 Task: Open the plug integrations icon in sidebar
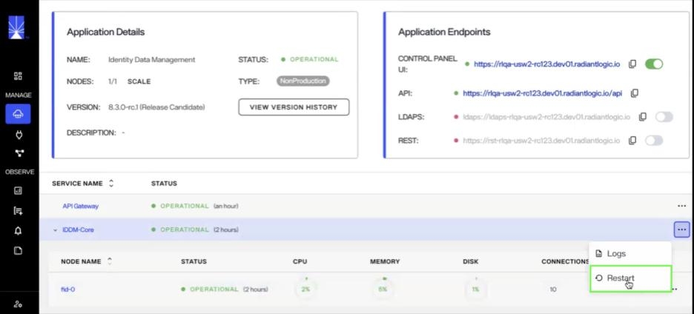pos(18,135)
